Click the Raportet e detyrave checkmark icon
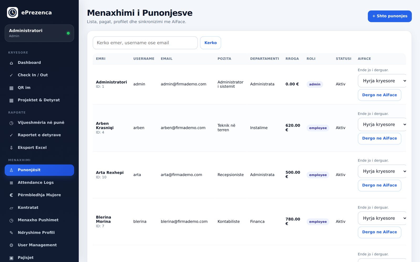The width and height of the screenshot is (420, 262). [x=11, y=135]
